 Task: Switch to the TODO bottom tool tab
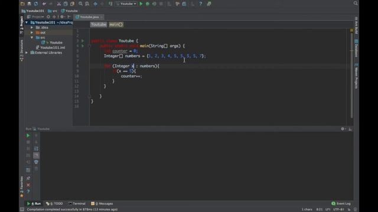click(54, 204)
